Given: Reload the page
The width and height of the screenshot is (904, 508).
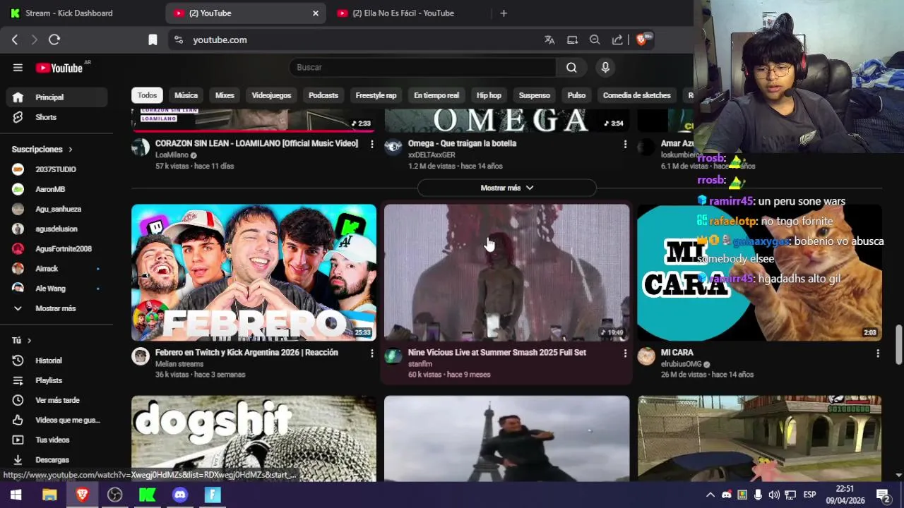Looking at the screenshot, I should pyautogui.click(x=54, y=40).
